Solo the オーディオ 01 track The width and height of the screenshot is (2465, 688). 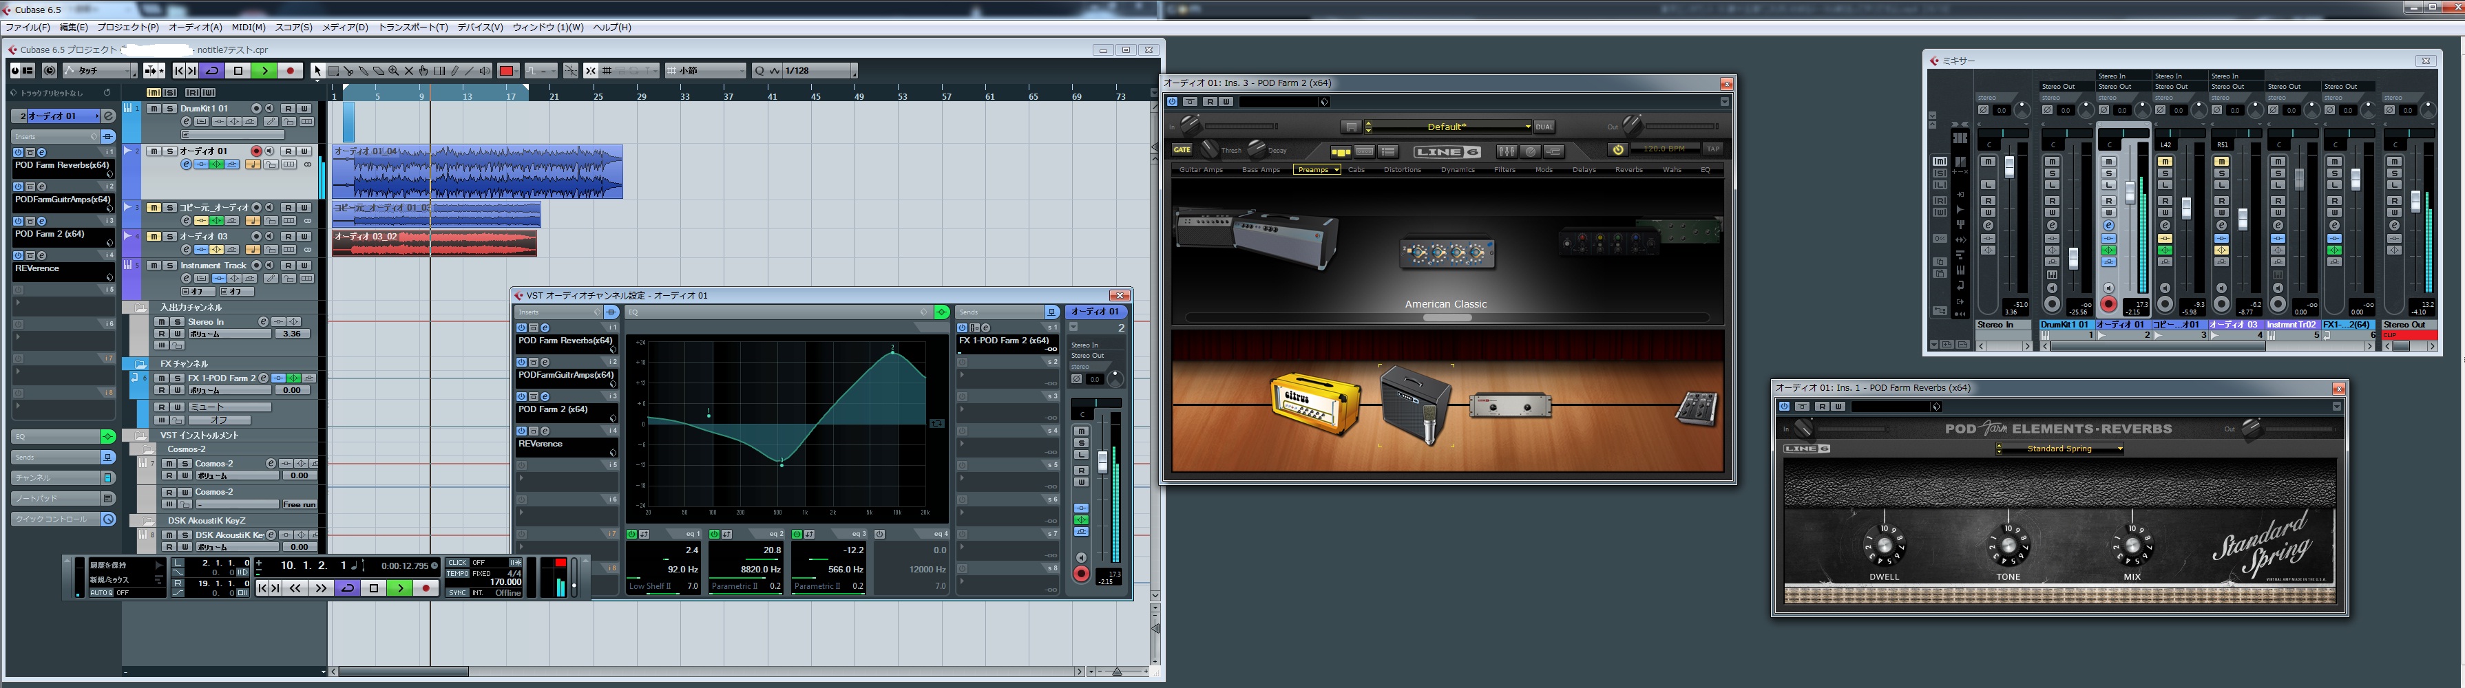[169, 151]
